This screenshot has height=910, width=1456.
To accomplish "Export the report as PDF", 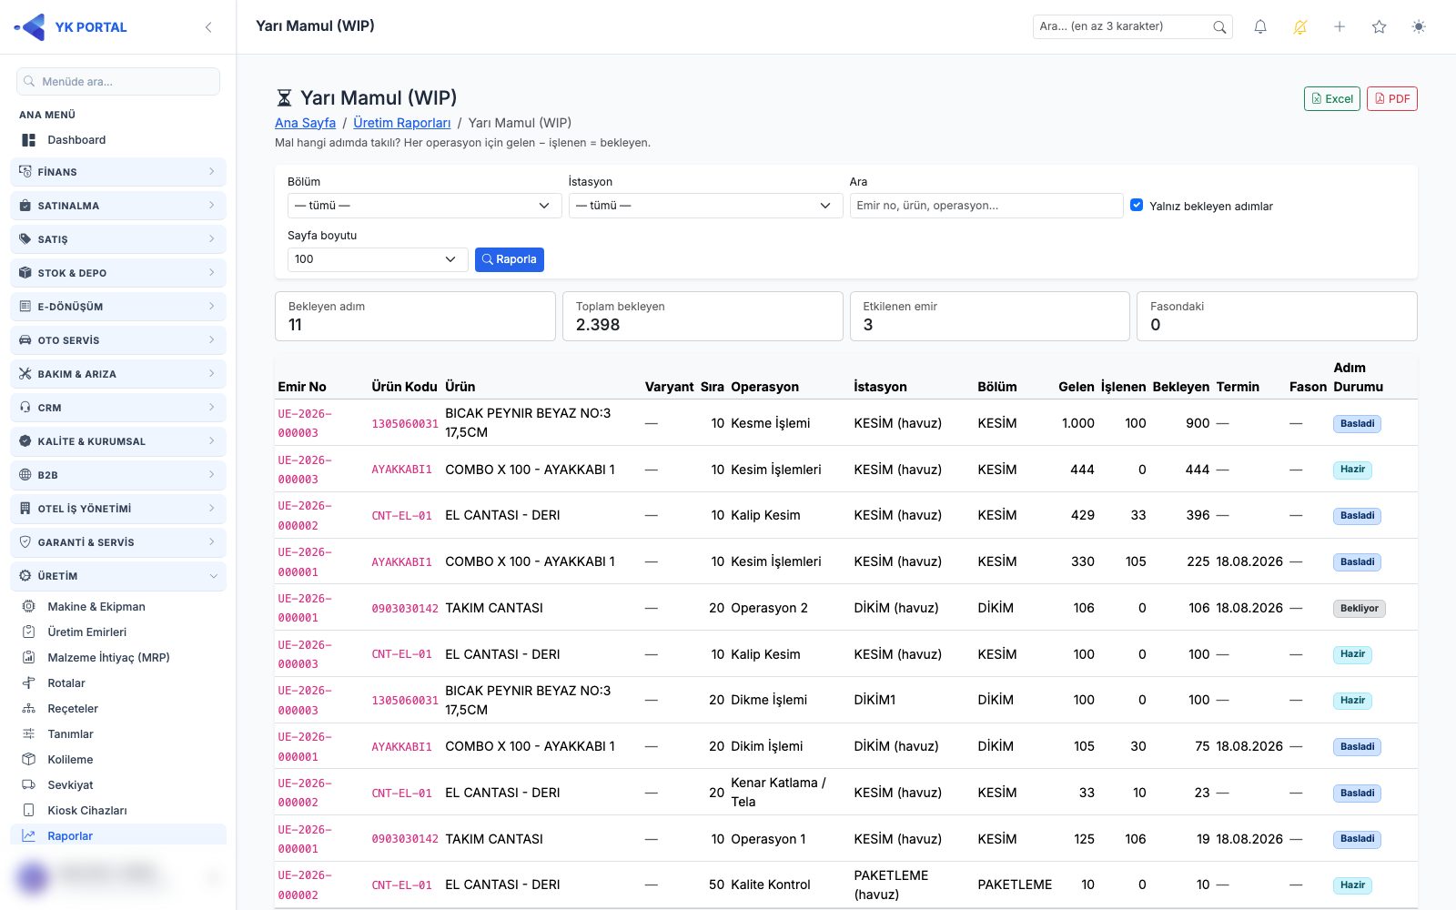I will click(1392, 99).
